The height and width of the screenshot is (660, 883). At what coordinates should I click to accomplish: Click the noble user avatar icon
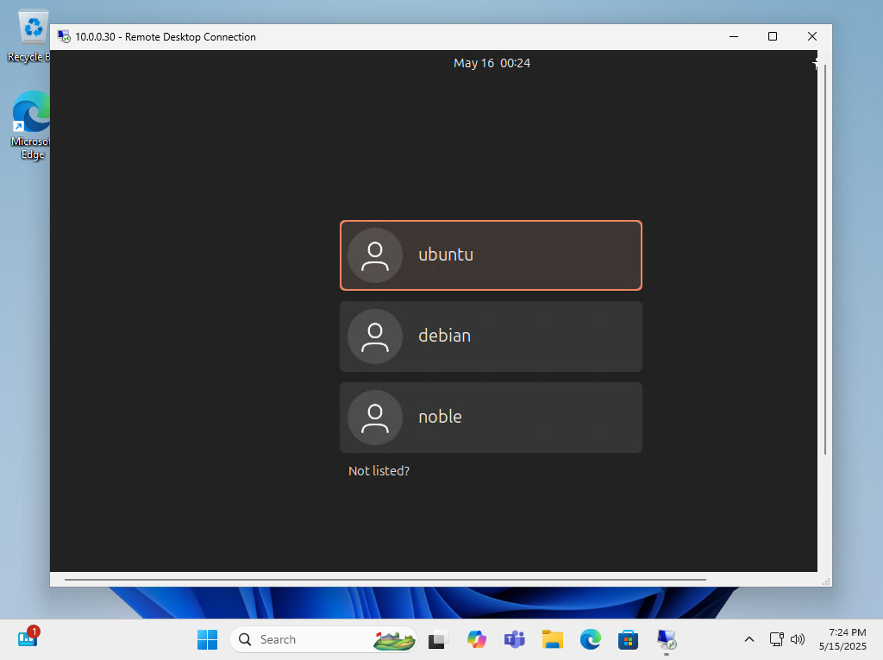pos(375,418)
